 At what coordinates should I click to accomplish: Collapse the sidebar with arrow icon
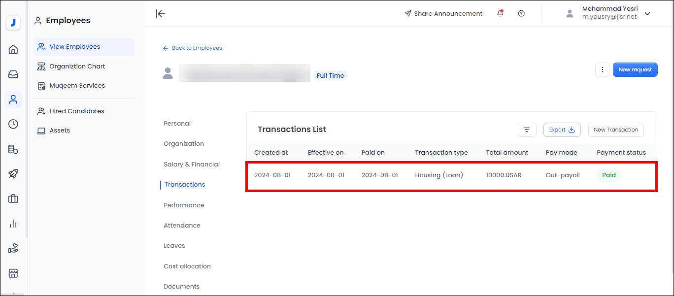160,14
